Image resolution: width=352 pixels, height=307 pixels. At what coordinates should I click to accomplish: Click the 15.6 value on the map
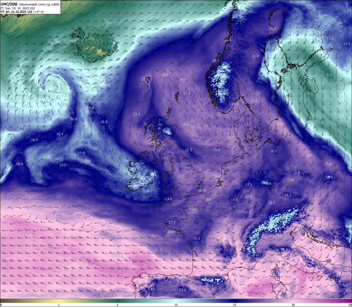point(91,108)
